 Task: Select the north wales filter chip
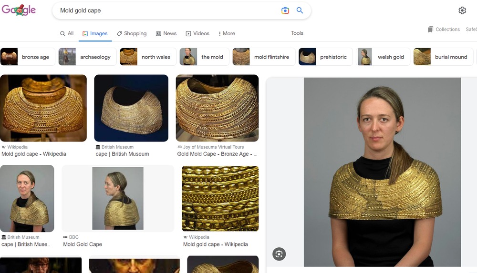[146, 57]
